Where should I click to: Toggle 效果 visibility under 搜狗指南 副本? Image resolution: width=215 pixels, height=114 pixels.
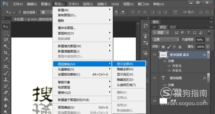click(x=165, y=61)
